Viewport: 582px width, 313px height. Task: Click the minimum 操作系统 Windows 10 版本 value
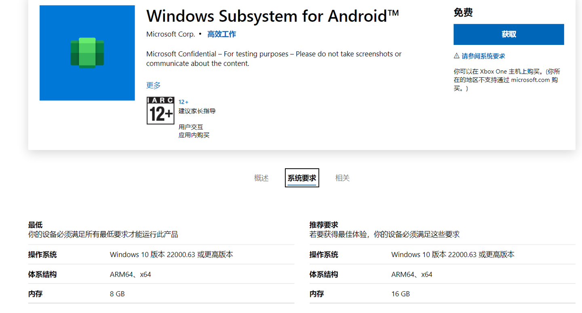pyautogui.click(x=171, y=255)
